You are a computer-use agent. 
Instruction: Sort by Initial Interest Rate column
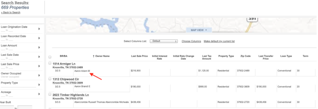pos(160,57)
